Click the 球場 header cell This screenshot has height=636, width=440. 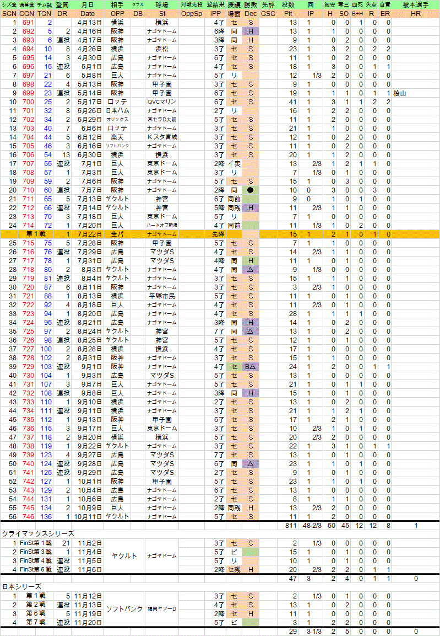point(162,5)
